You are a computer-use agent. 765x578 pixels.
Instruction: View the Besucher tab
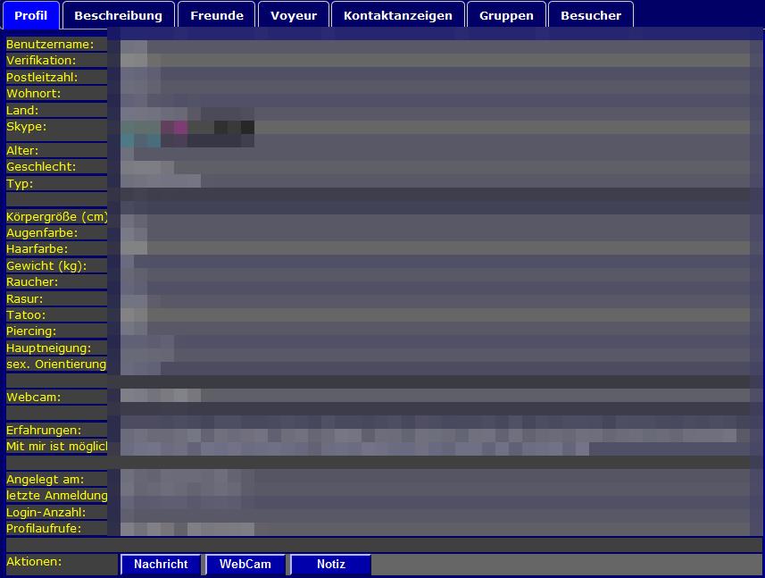590,15
